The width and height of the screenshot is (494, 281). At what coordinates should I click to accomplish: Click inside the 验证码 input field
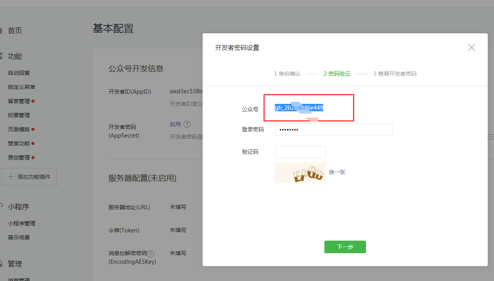[x=300, y=152]
